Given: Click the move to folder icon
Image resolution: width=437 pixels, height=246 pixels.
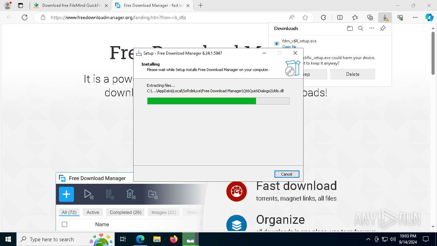Looking at the screenshot, I should (x=153, y=194).
